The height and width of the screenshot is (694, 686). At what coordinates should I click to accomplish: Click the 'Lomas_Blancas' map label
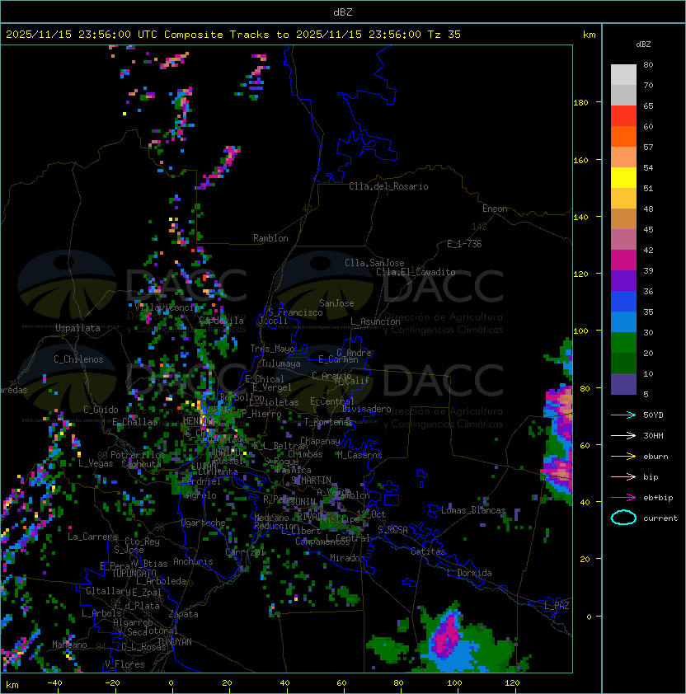(x=473, y=510)
